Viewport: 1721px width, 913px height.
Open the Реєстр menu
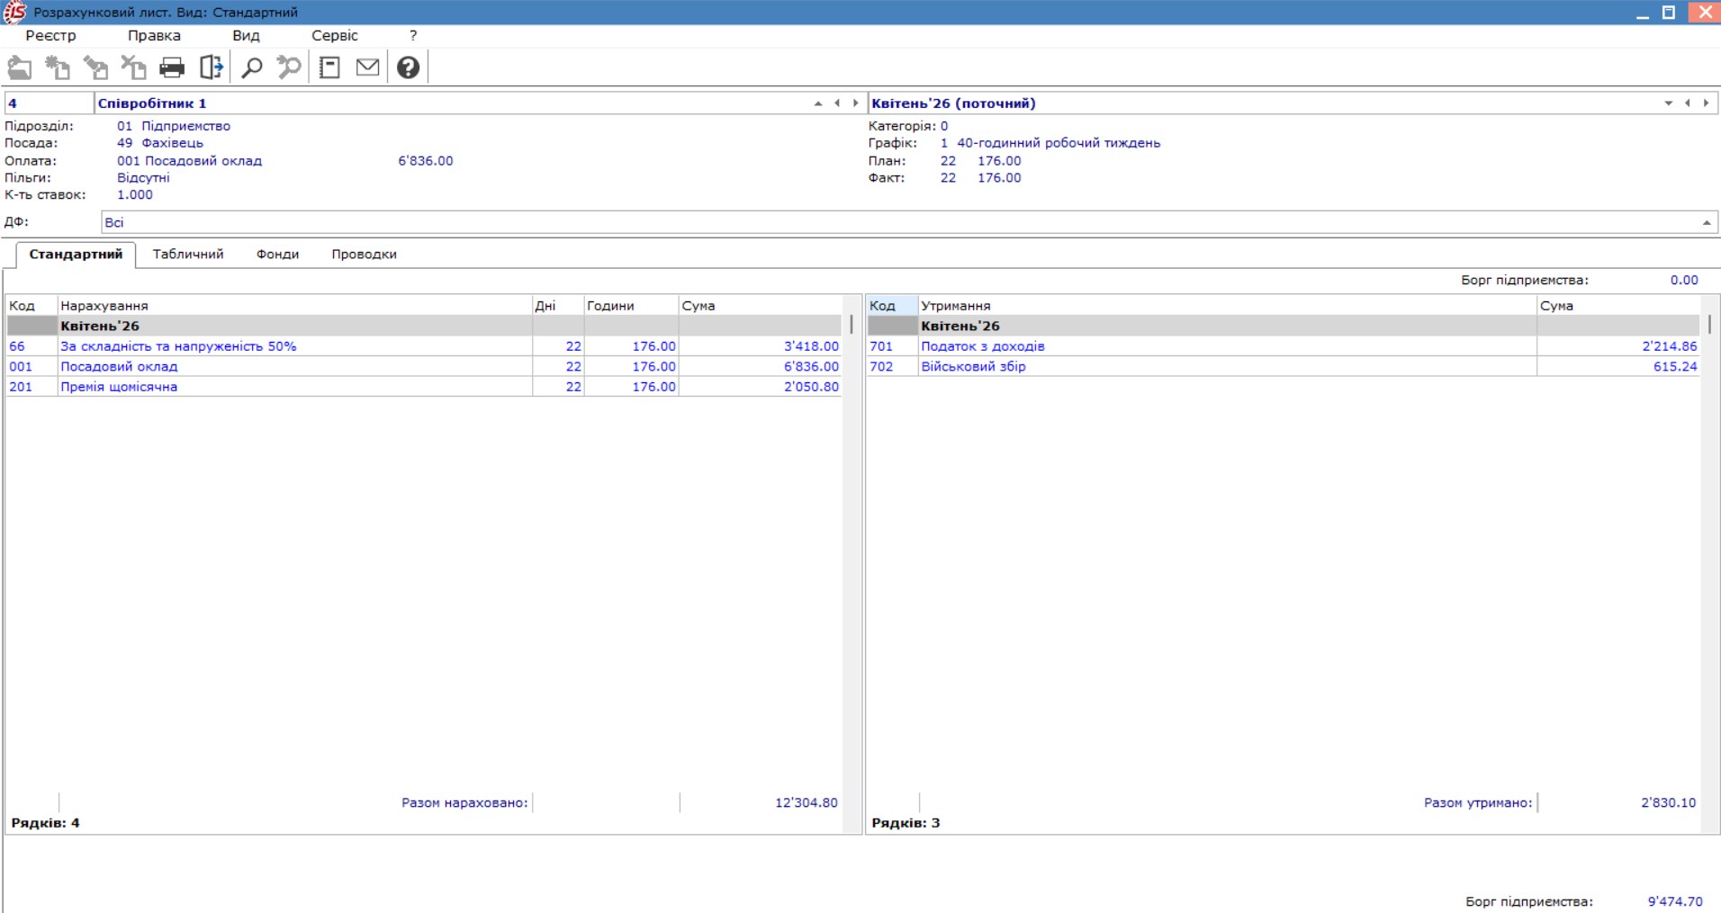[50, 36]
